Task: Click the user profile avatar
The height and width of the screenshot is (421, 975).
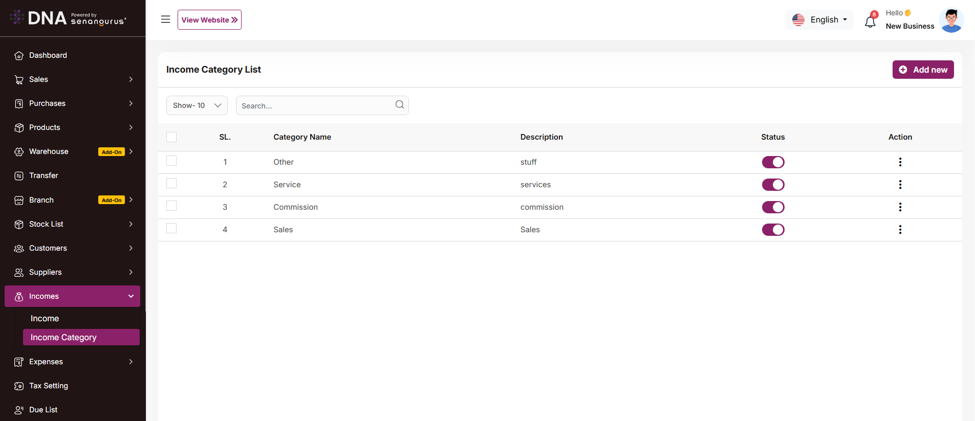Action: click(951, 20)
